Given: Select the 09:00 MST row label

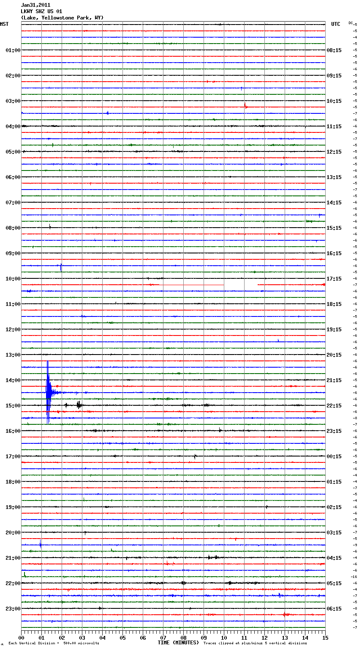Looking at the screenshot, I should coord(13,253).
